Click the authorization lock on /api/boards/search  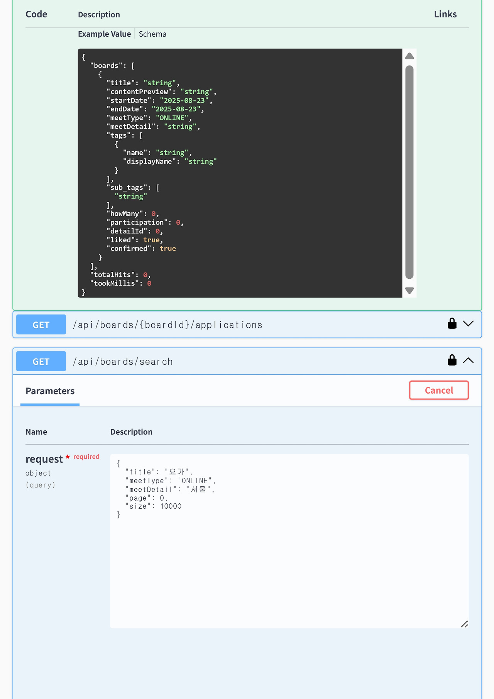(452, 360)
